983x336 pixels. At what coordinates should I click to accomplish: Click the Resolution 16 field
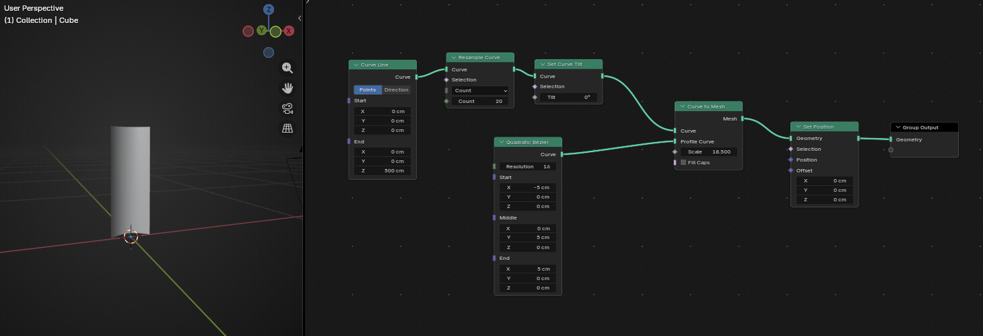point(528,166)
